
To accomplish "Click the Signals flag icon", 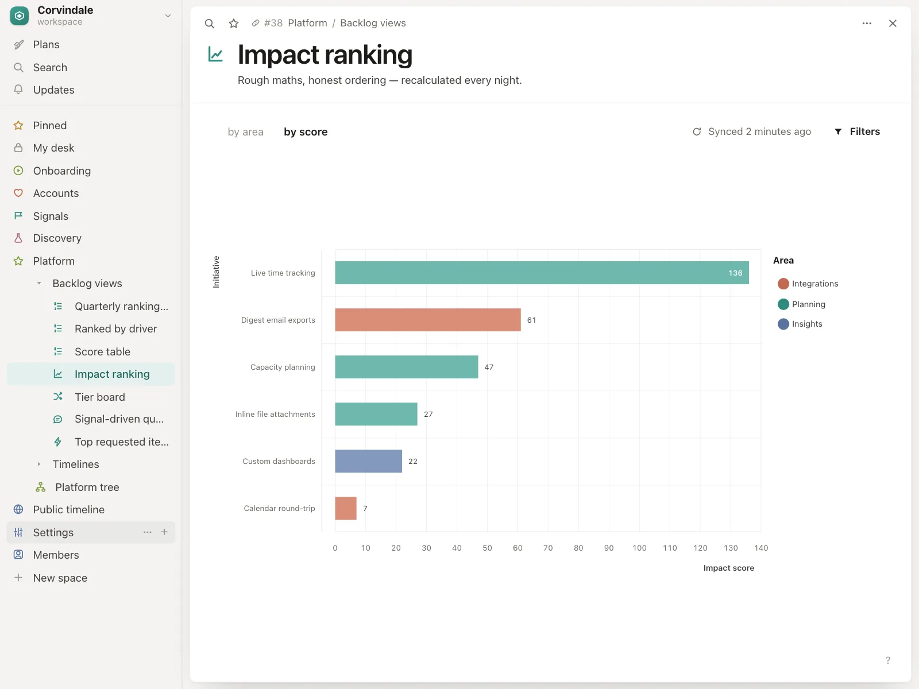I will tap(18, 216).
